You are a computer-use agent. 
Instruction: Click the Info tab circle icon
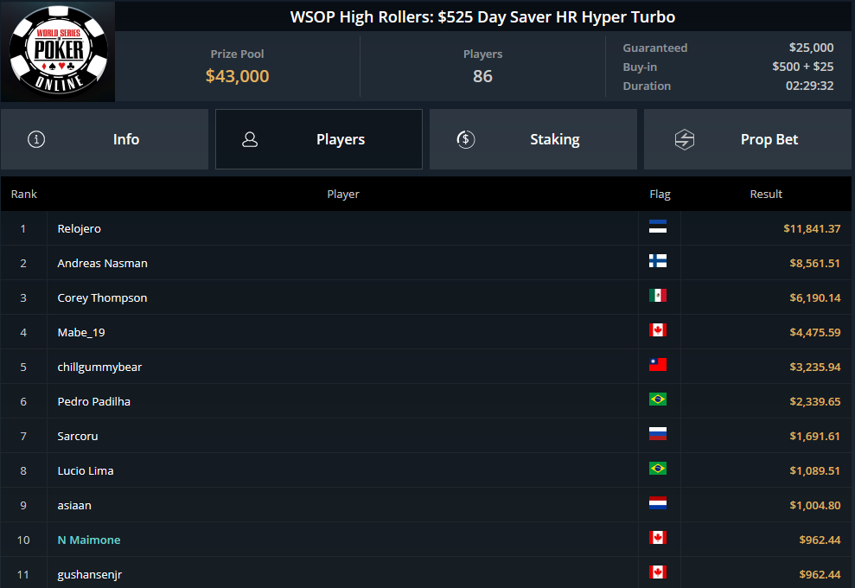pos(36,139)
